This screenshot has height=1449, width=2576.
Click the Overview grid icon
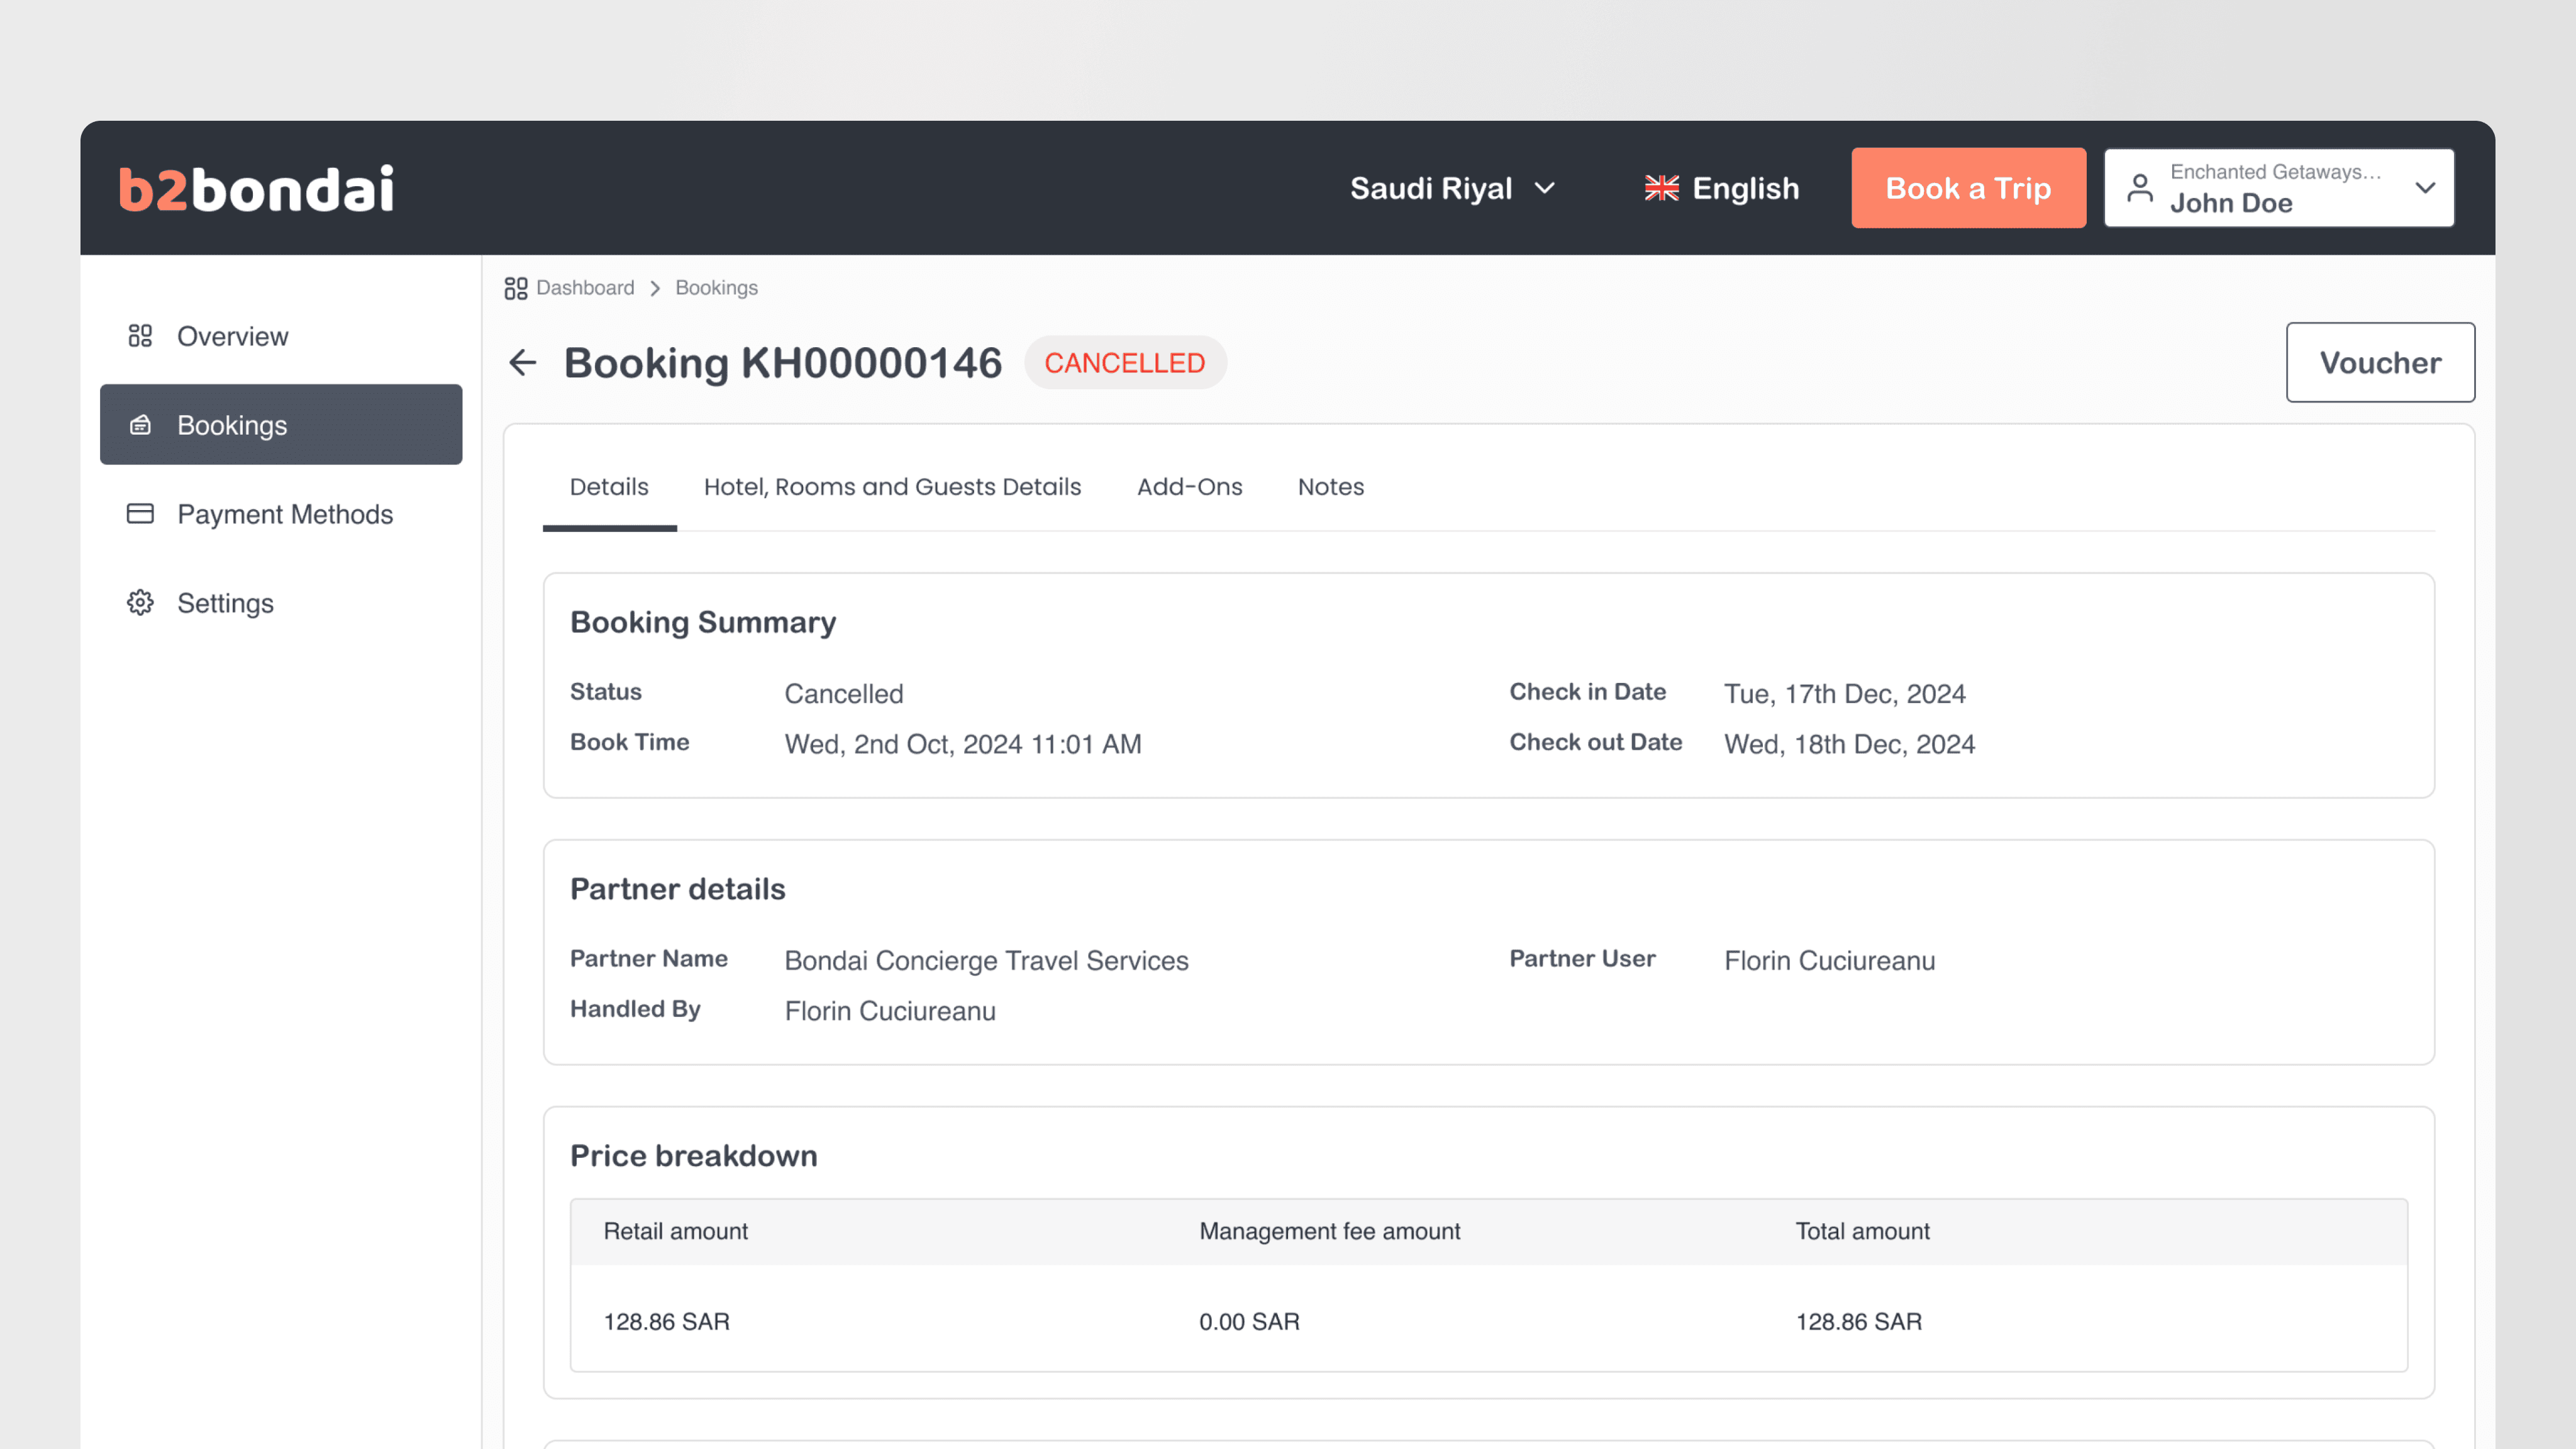click(140, 336)
